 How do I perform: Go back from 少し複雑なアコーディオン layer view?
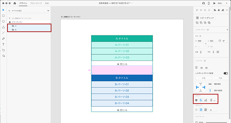pos(10,18)
